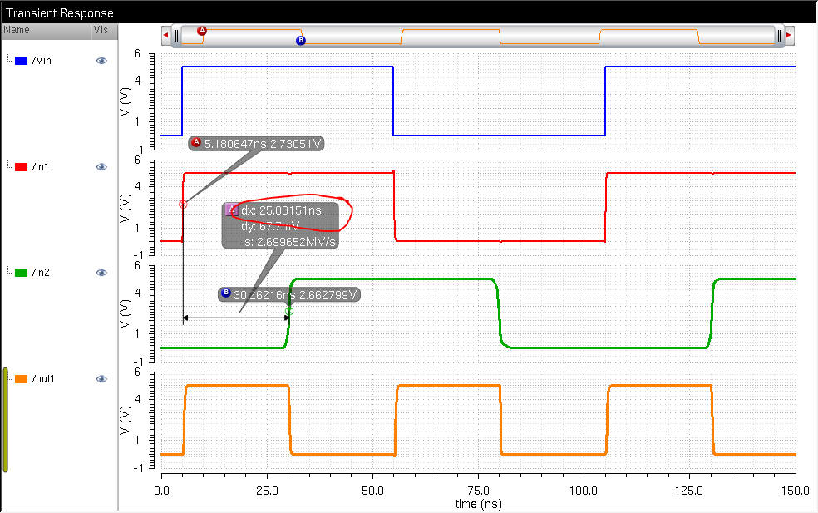Image resolution: width=818 pixels, height=513 pixels.
Task: Click the blue /Vin color swatch
Action: 22,61
